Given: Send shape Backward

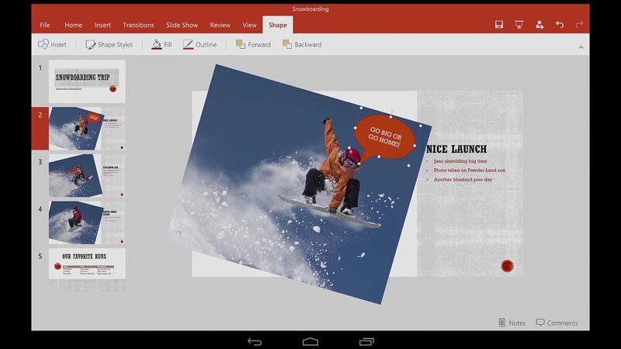Looking at the screenshot, I should pos(301,45).
